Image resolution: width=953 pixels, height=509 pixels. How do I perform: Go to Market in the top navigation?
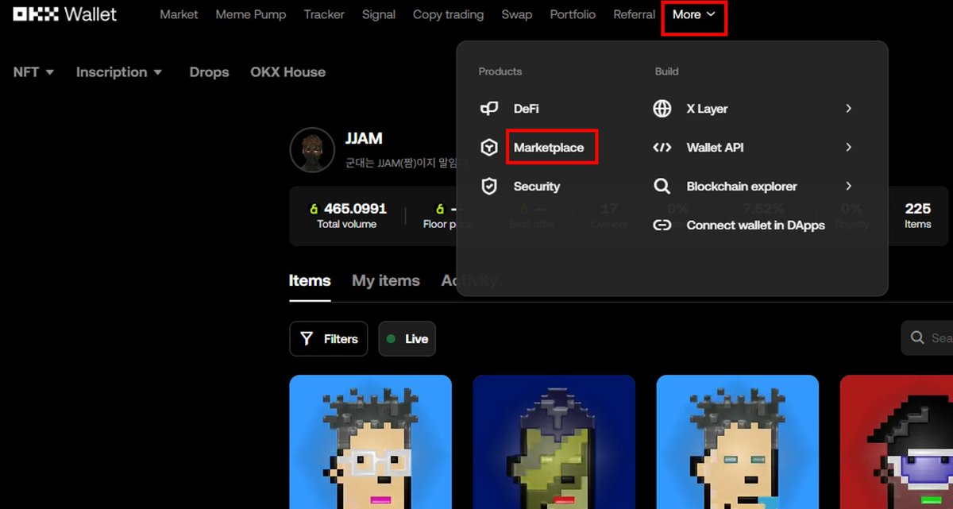(179, 15)
